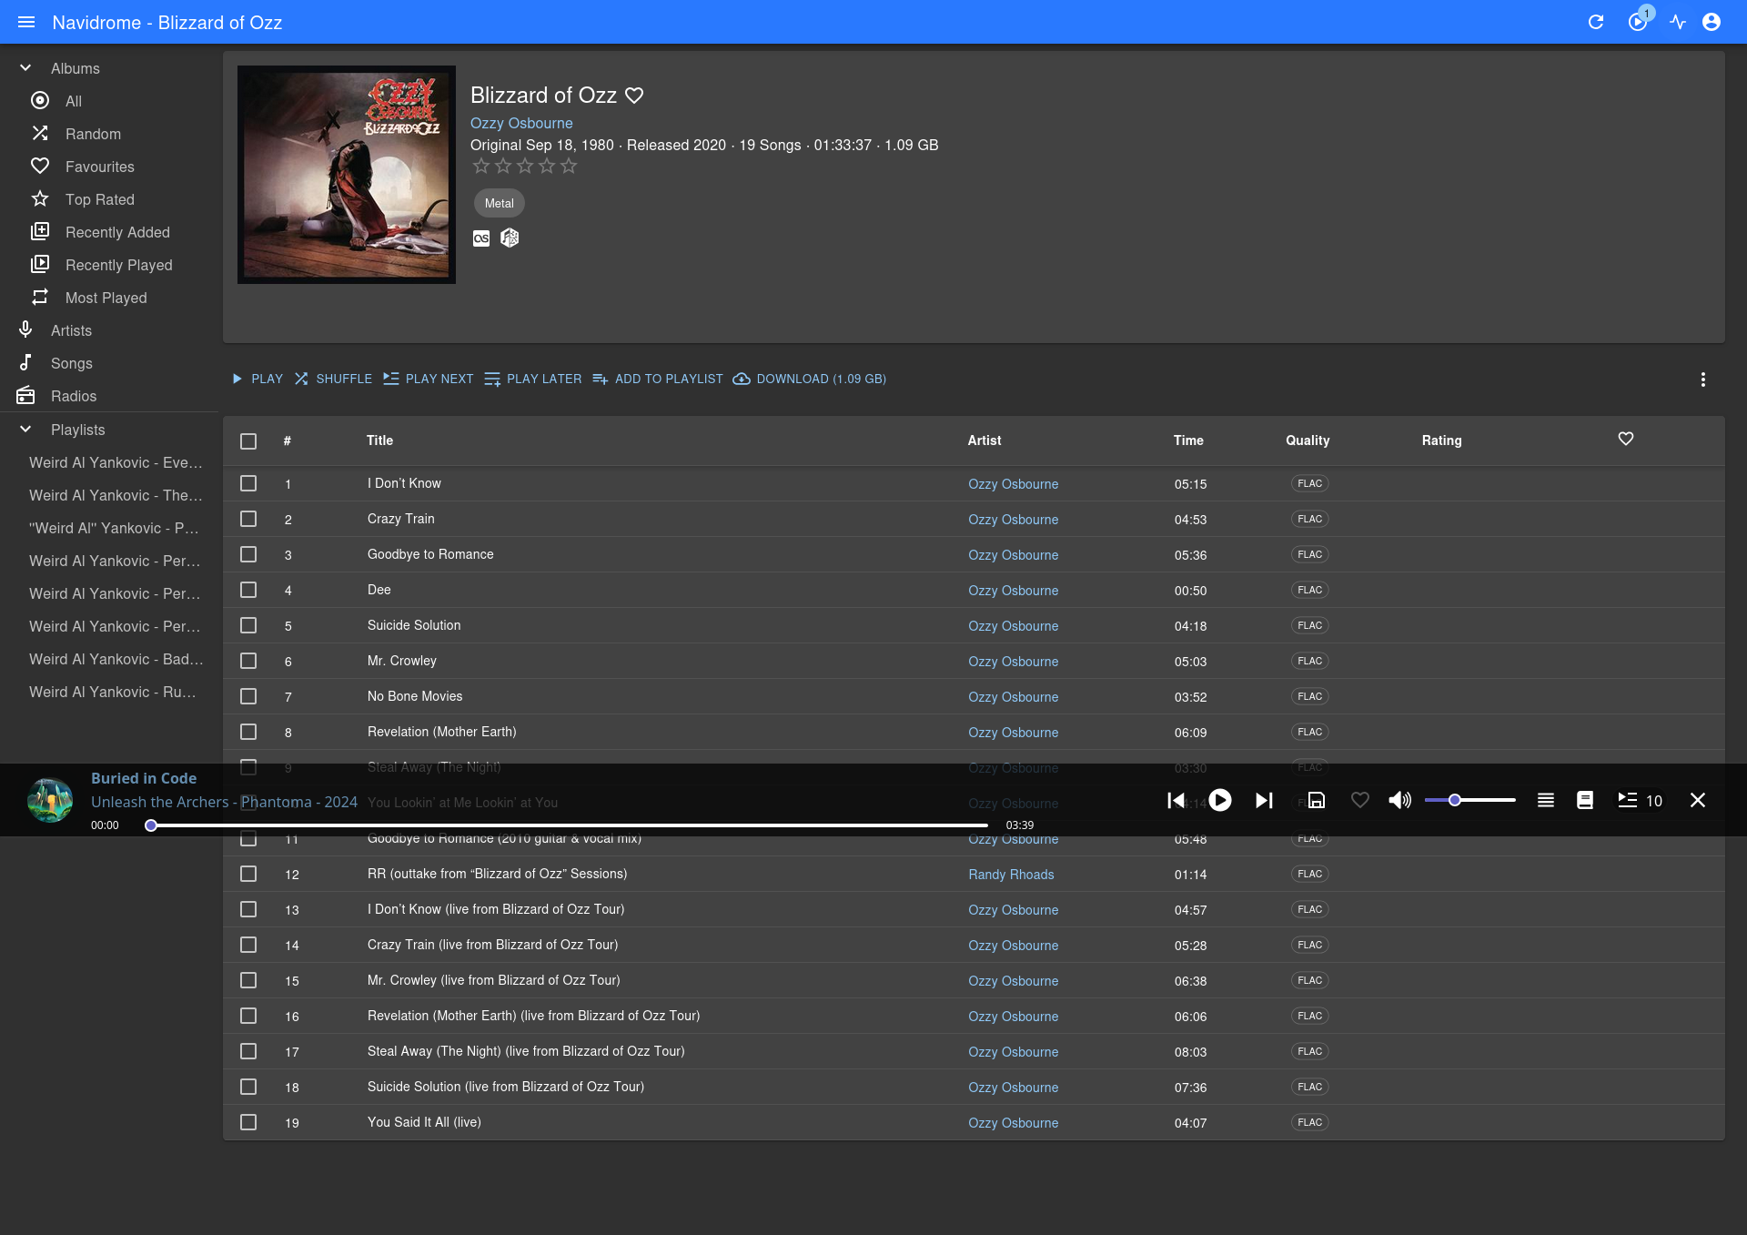Skip to next track in player
The height and width of the screenshot is (1235, 1747).
coord(1264,800)
